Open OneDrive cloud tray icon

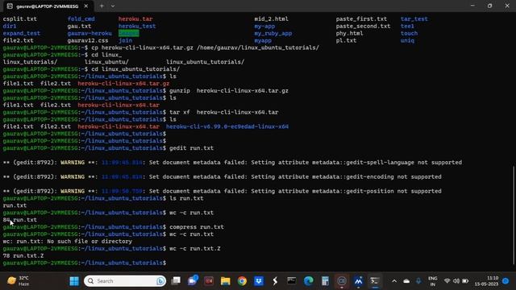(x=406, y=281)
